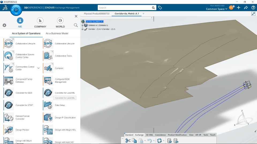
Task: Click the Copy icon in Standard toolbar
Action: [x=134, y=141]
